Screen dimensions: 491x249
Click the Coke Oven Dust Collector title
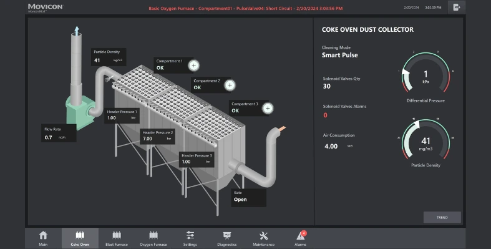(x=367, y=30)
